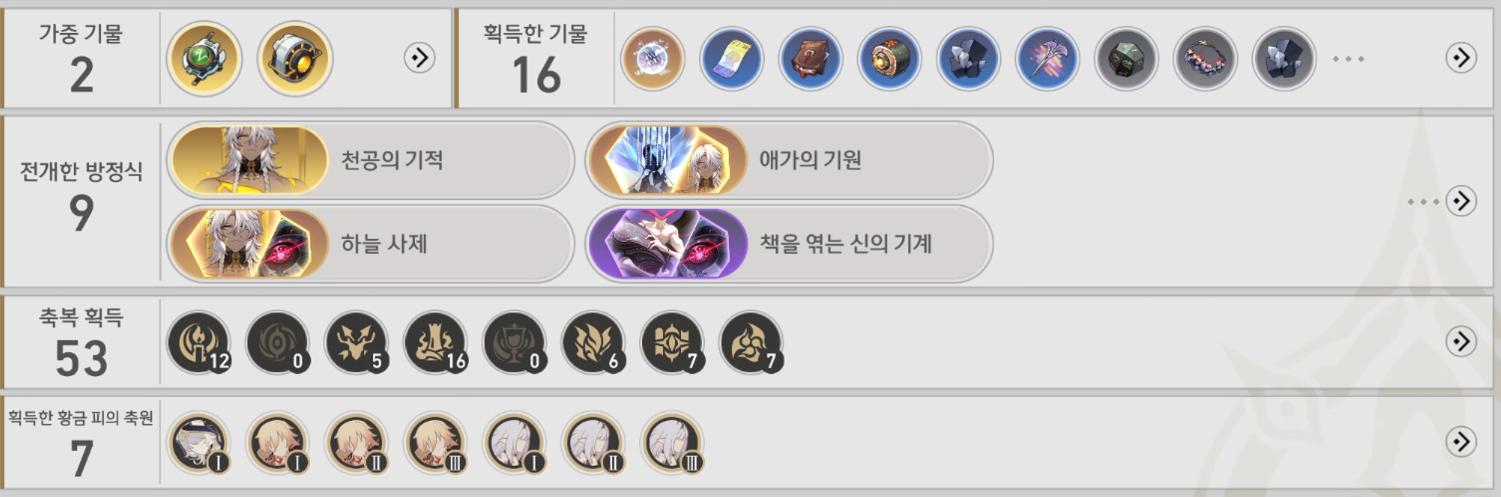The width and height of the screenshot is (1501, 497).
Task: Expand the 전개한 방정식 equations list
Action: (1461, 201)
